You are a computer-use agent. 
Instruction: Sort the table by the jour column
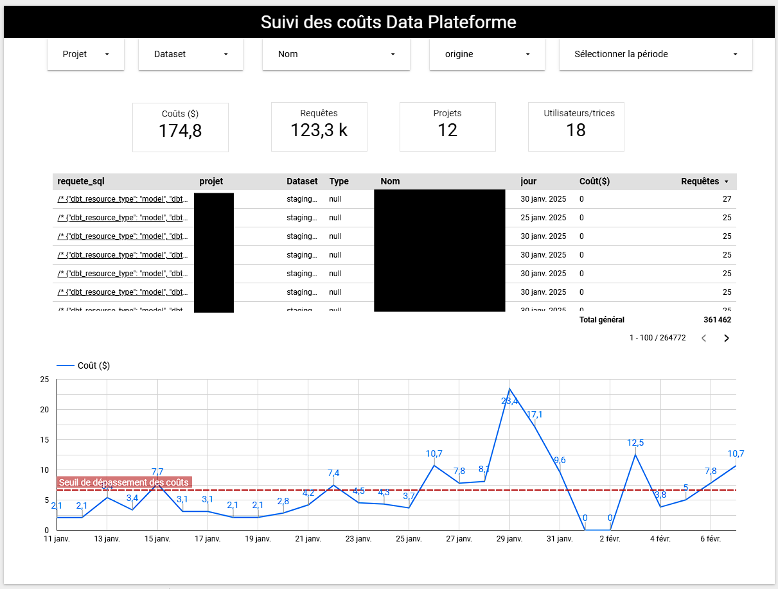528,181
